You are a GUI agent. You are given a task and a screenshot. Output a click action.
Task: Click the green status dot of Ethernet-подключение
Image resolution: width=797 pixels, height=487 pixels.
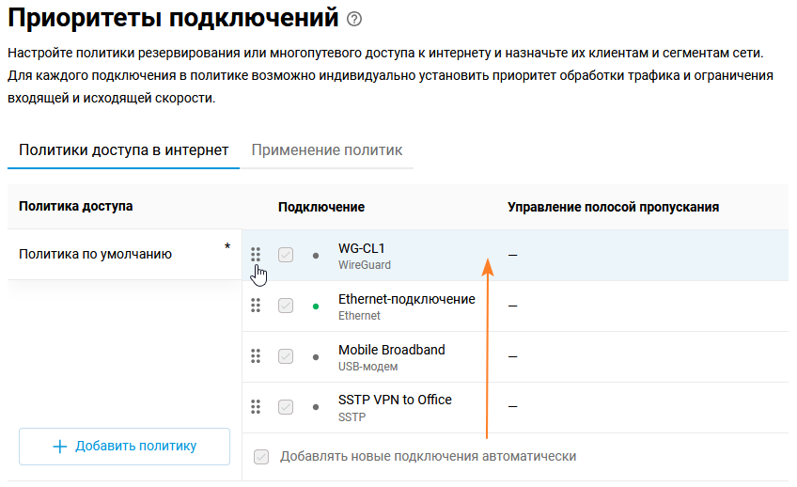point(316,306)
